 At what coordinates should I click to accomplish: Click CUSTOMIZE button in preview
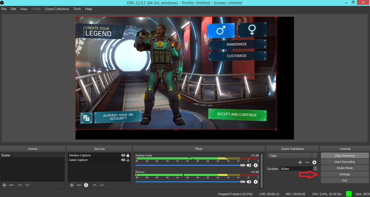click(237, 56)
